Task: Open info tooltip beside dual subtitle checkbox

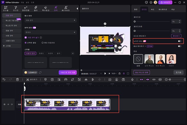Action: point(41,37)
